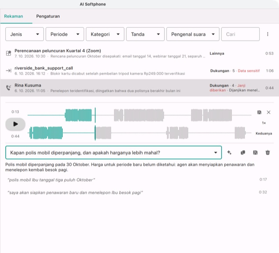Viewport: 279px width, 253px height.
Task: Click the summary answer paragraph text
Action: click(x=130, y=167)
